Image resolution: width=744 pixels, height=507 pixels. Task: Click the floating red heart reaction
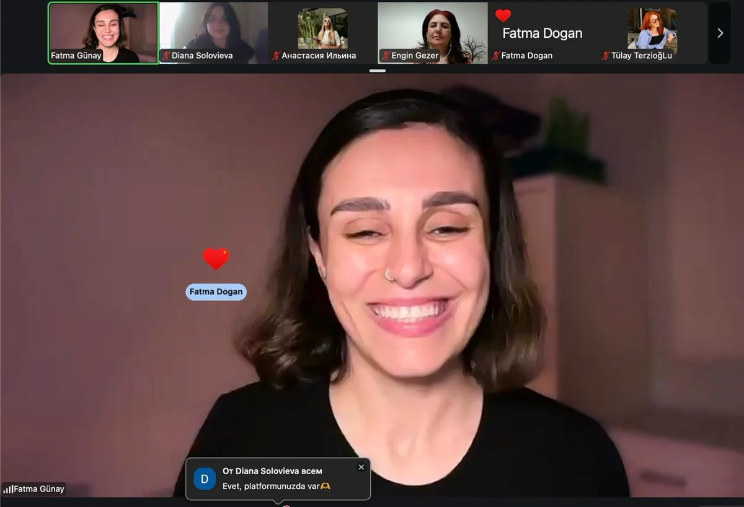click(216, 258)
